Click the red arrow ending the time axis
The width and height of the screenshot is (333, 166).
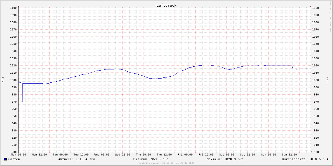coord(311,152)
